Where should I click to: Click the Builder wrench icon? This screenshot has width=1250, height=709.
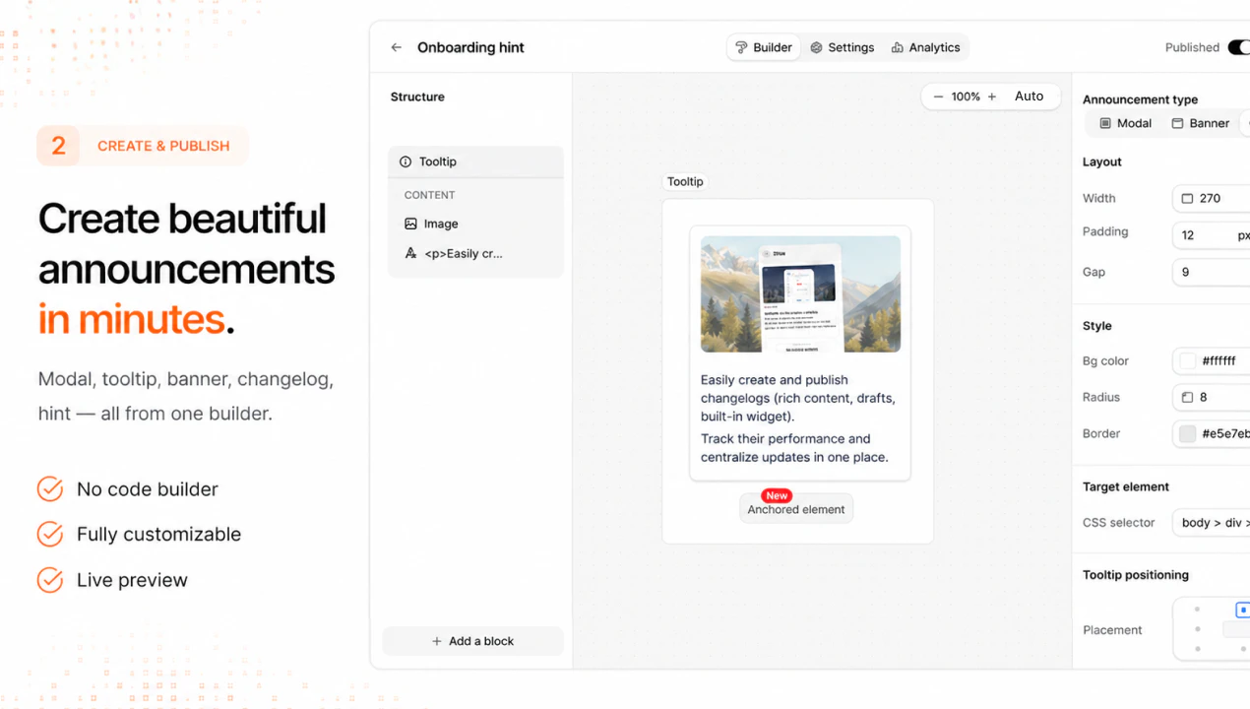[741, 46]
